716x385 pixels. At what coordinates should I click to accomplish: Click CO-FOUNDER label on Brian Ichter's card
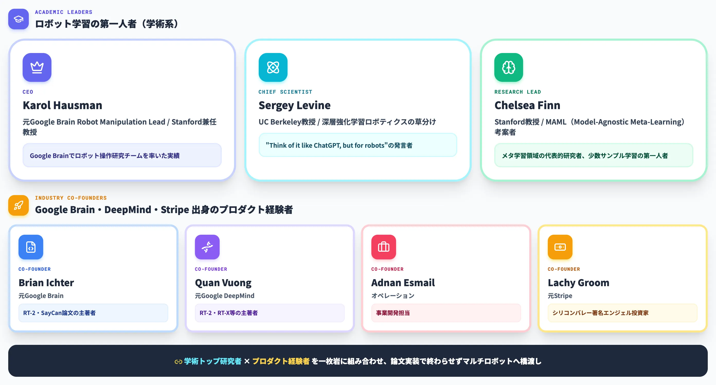pyautogui.click(x=34, y=269)
